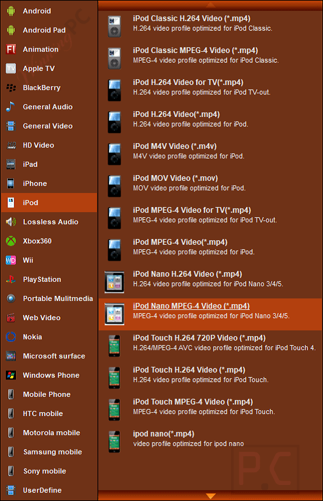Screen dimensions: 323x501
Task: Click the PlayStation logo icon
Action: [11, 279]
